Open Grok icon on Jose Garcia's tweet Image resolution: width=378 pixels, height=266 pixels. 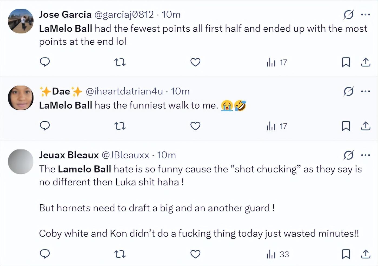(349, 15)
